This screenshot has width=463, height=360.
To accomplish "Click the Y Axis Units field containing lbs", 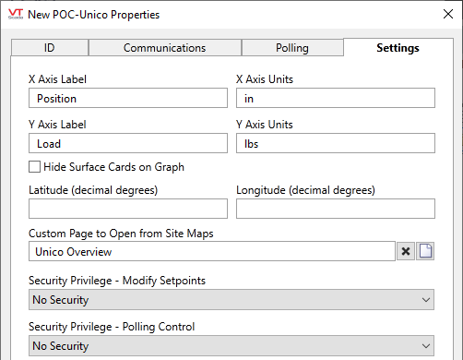I will tap(336, 143).
